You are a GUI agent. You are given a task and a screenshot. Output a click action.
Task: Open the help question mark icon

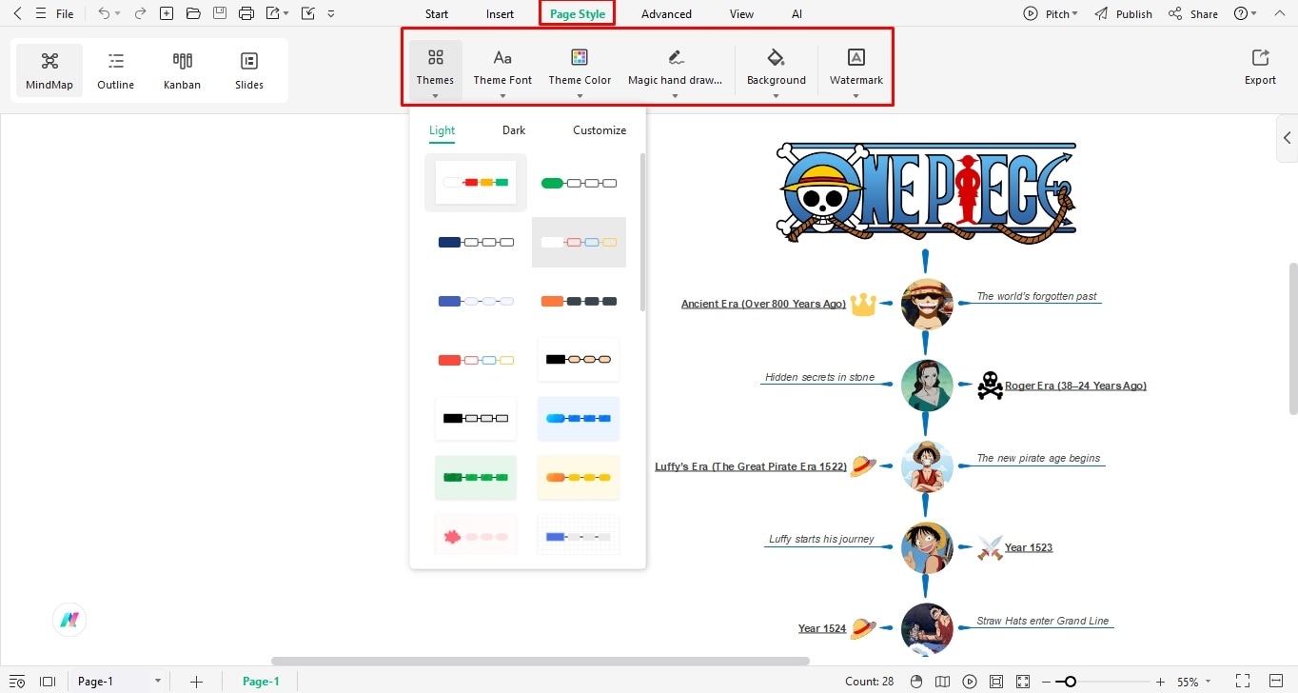(x=1240, y=14)
